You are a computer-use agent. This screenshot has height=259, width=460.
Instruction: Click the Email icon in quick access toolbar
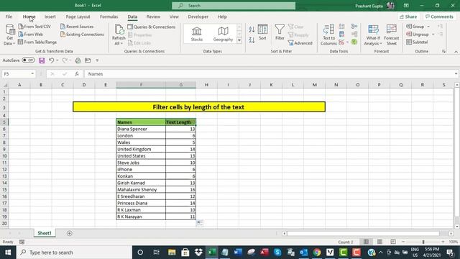pyautogui.click(x=88, y=60)
